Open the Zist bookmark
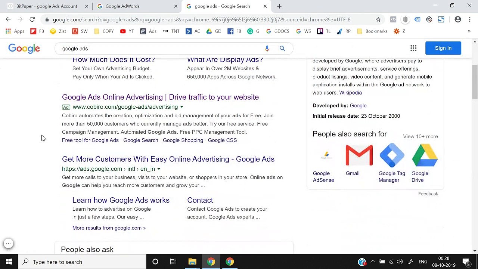 tap(58, 31)
